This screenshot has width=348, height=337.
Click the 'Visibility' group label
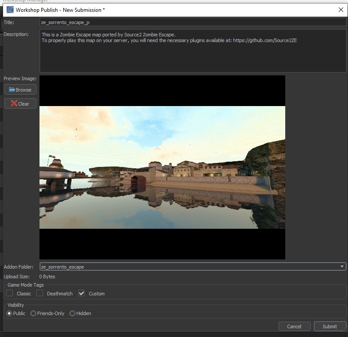(15, 305)
